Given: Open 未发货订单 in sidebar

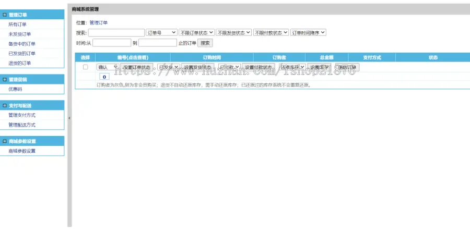Looking at the screenshot, I should (x=19, y=34).
